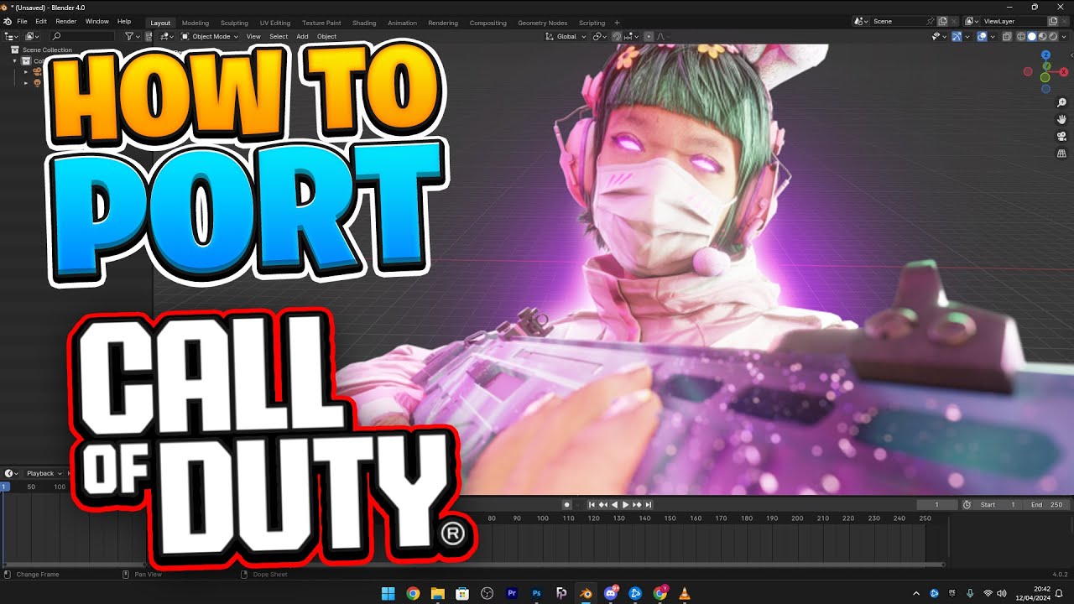Toggle snapping magnet in header
The image size is (1074, 604).
point(617,36)
